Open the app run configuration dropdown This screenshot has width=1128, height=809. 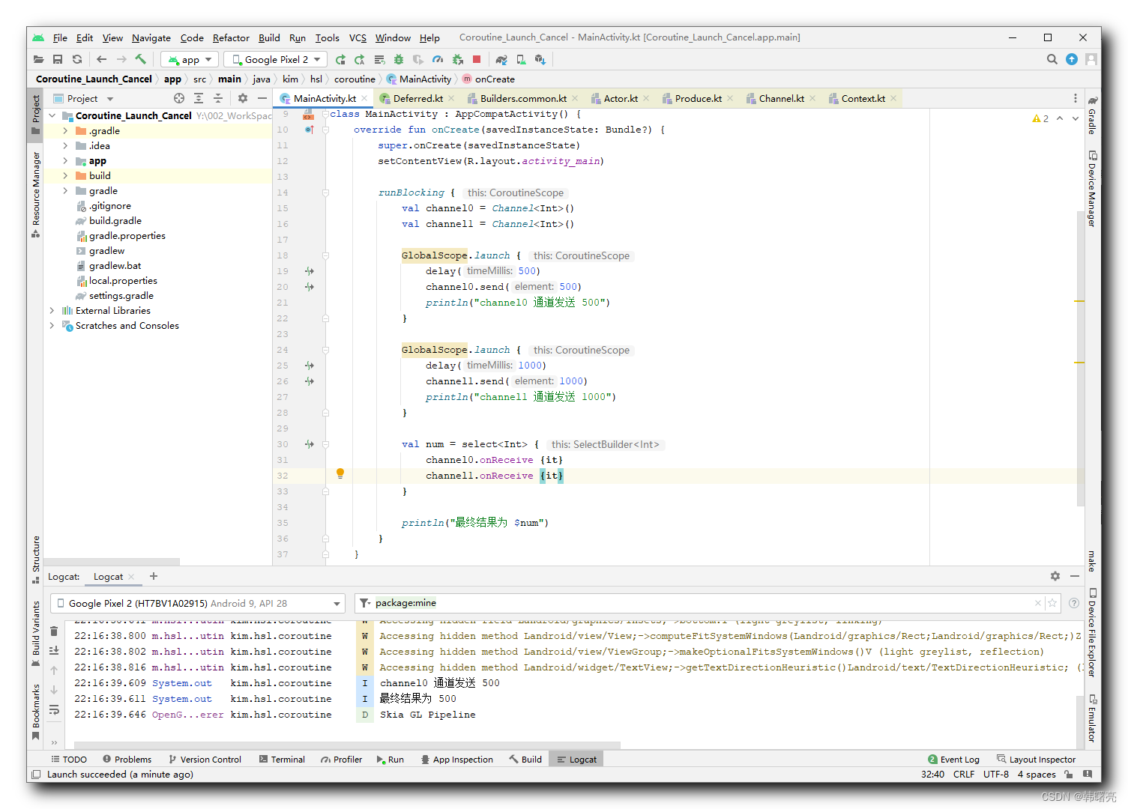click(190, 59)
